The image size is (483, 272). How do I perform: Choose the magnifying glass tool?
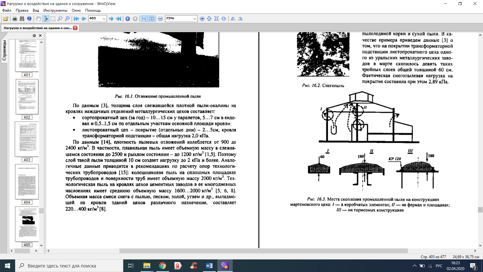coord(60,19)
